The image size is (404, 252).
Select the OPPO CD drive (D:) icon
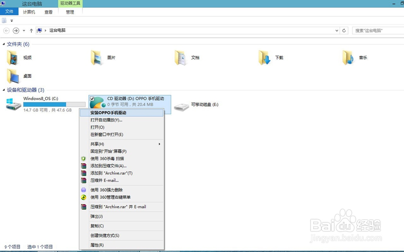(x=98, y=102)
